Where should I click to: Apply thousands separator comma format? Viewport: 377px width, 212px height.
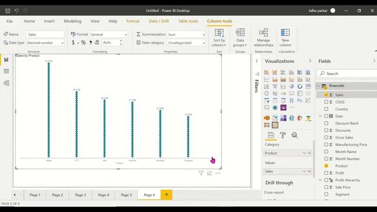(90, 42)
